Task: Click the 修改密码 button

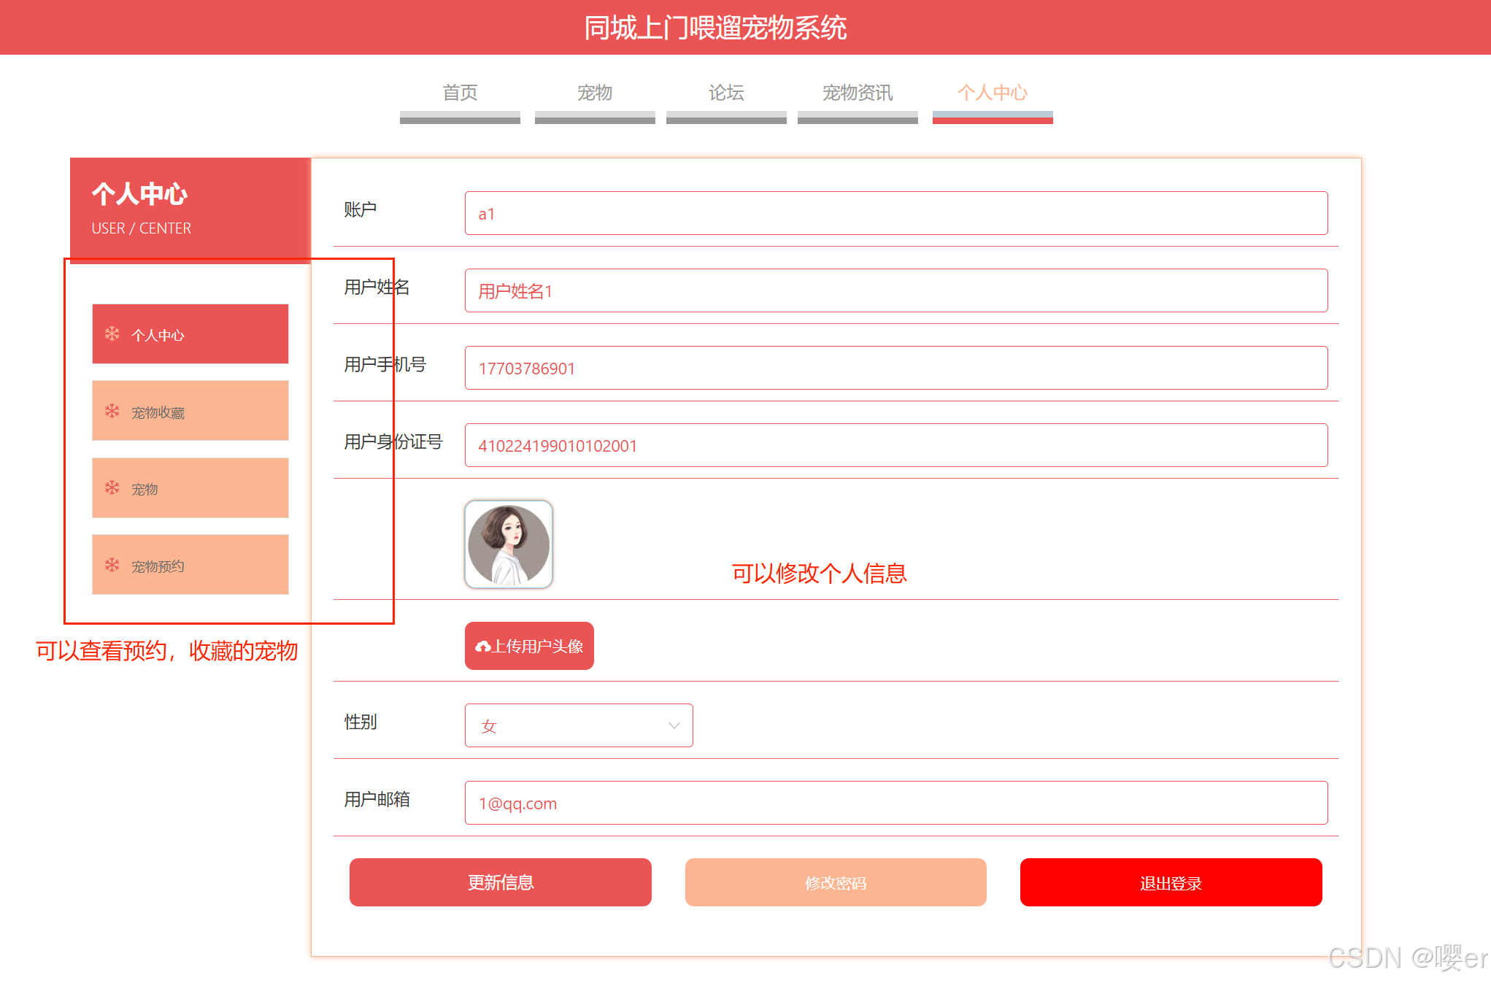Action: (835, 882)
